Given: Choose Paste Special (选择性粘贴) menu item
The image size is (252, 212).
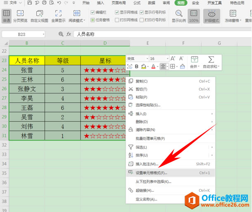Looking at the screenshot, I should point(171,105).
